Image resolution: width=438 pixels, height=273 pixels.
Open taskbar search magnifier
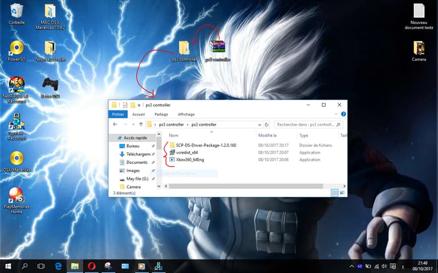[25, 266]
